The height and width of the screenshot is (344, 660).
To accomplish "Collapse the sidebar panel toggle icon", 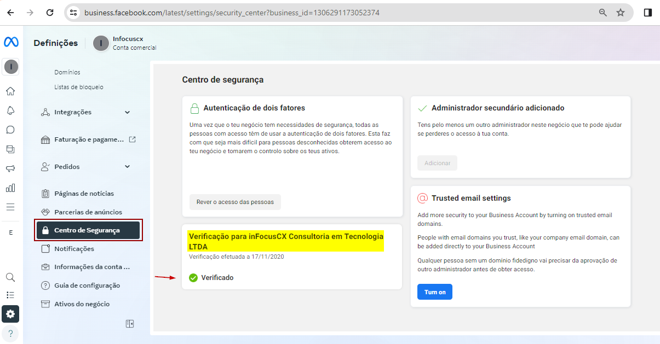I will click(x=130, y=324).
